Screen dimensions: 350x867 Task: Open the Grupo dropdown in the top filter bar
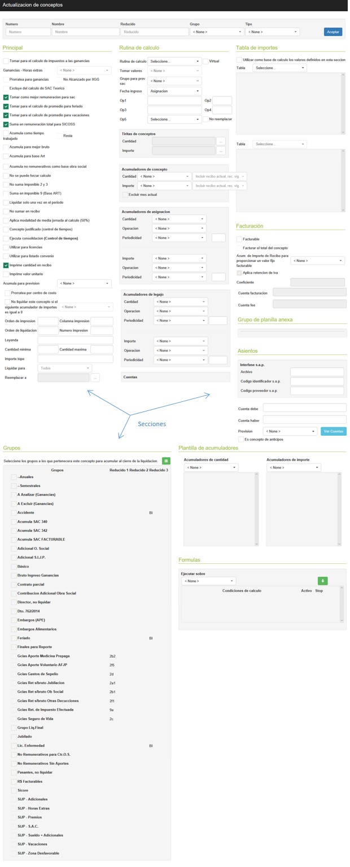pyautogui.click(x=217, y=32)
